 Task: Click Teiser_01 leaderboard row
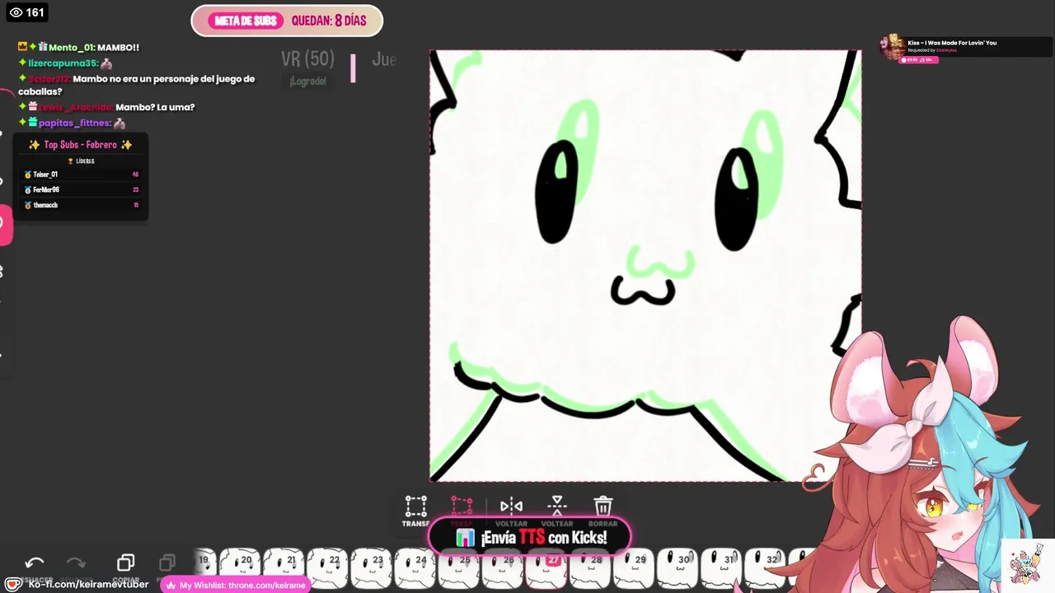click(81, 175)
